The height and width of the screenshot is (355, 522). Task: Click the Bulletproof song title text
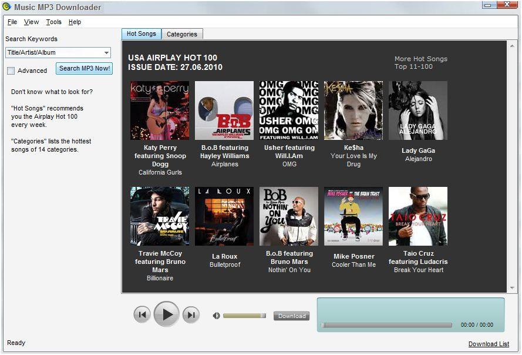225,264
